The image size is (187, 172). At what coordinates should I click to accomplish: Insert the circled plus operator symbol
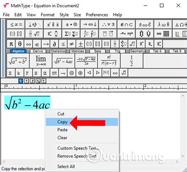(x=80, y=73)
